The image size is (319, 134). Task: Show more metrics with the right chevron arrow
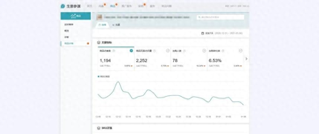[246, 59]
